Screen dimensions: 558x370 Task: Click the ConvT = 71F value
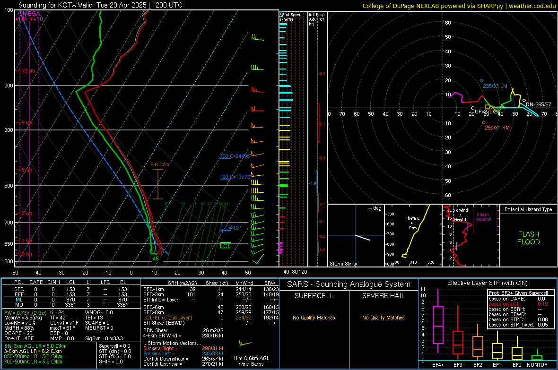[x=64, y=323]
